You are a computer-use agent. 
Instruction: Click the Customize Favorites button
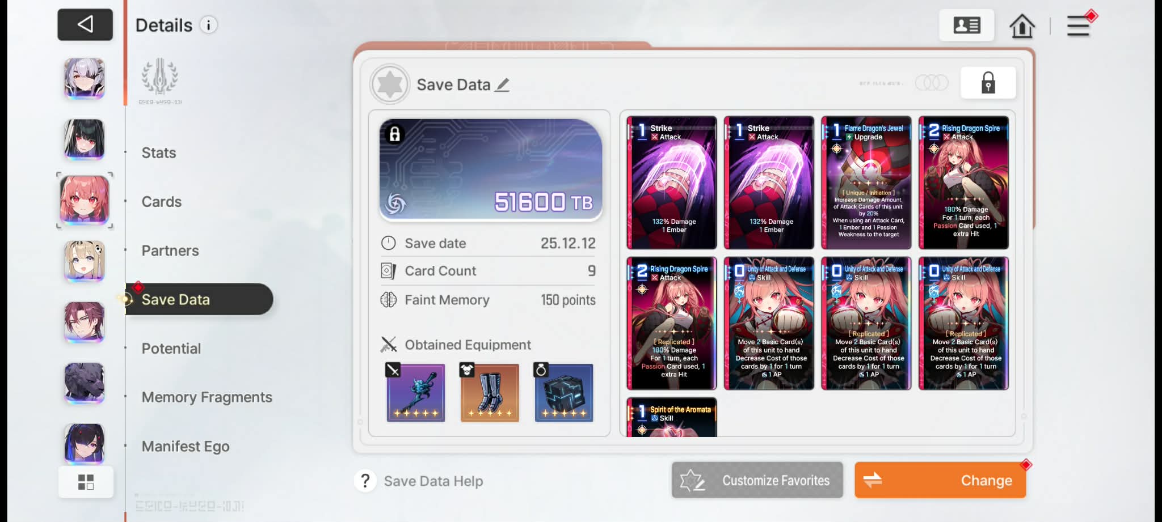tap(757, 480)
